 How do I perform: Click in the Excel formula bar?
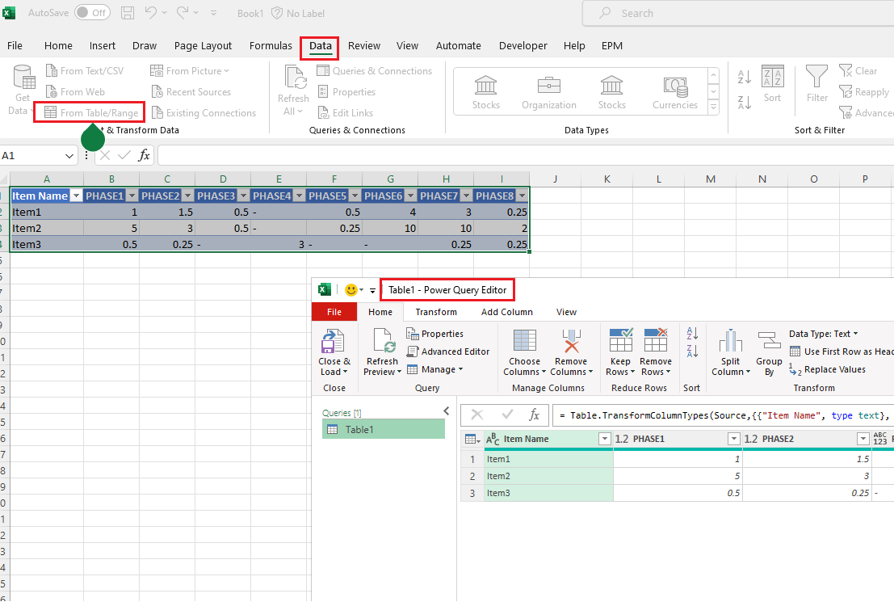(525, 155)
